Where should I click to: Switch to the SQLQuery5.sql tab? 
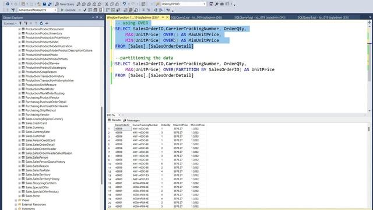[x=196, y=17]
